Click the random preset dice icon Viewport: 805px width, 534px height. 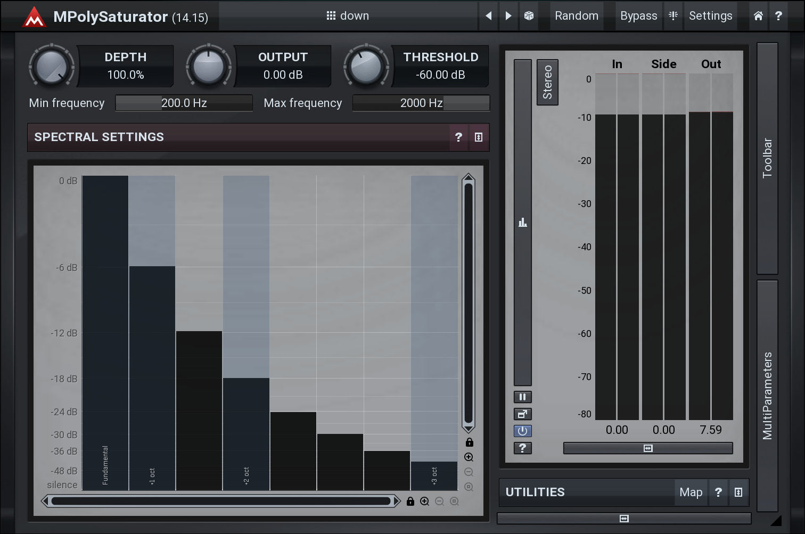tap(529, 16)
